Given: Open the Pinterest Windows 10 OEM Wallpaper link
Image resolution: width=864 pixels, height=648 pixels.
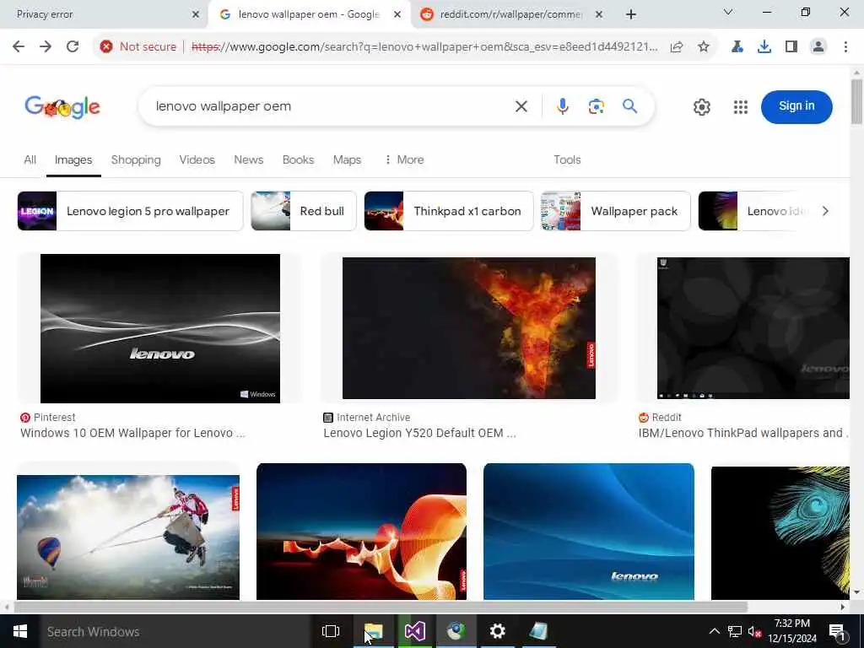Looking at the screenshot, I should tap(132, 433).
